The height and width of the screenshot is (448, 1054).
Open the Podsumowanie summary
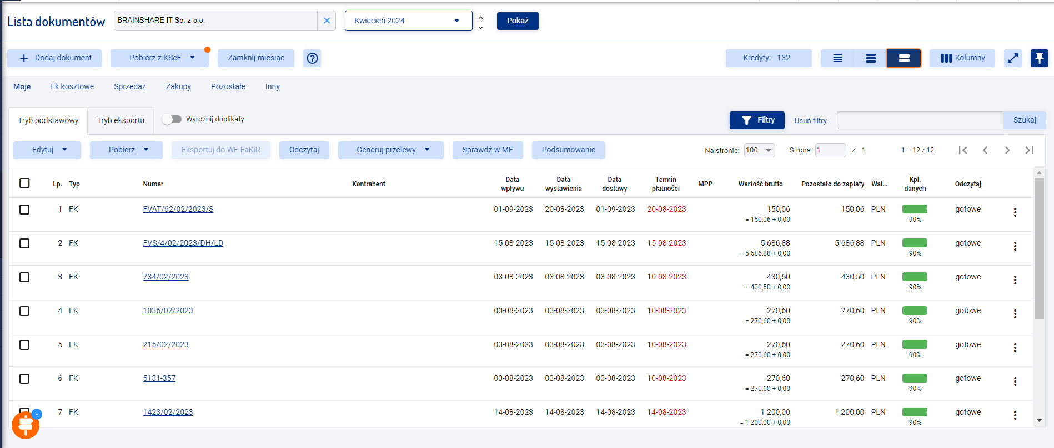pos(569,150)
